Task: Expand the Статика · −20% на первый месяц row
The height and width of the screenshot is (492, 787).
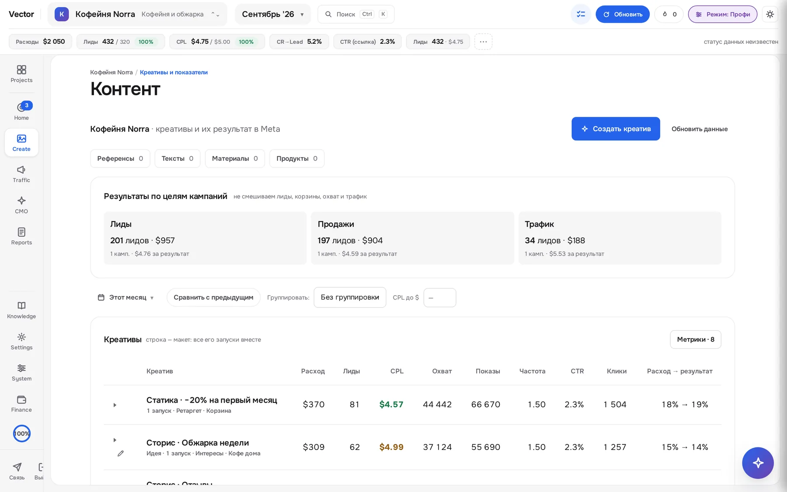Action: (x=115, y=405)
